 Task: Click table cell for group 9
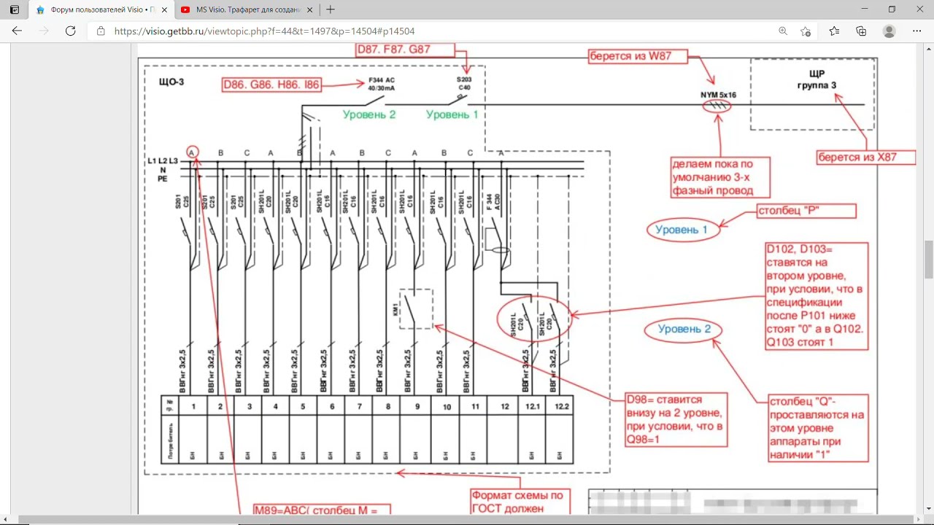(417, 406)
